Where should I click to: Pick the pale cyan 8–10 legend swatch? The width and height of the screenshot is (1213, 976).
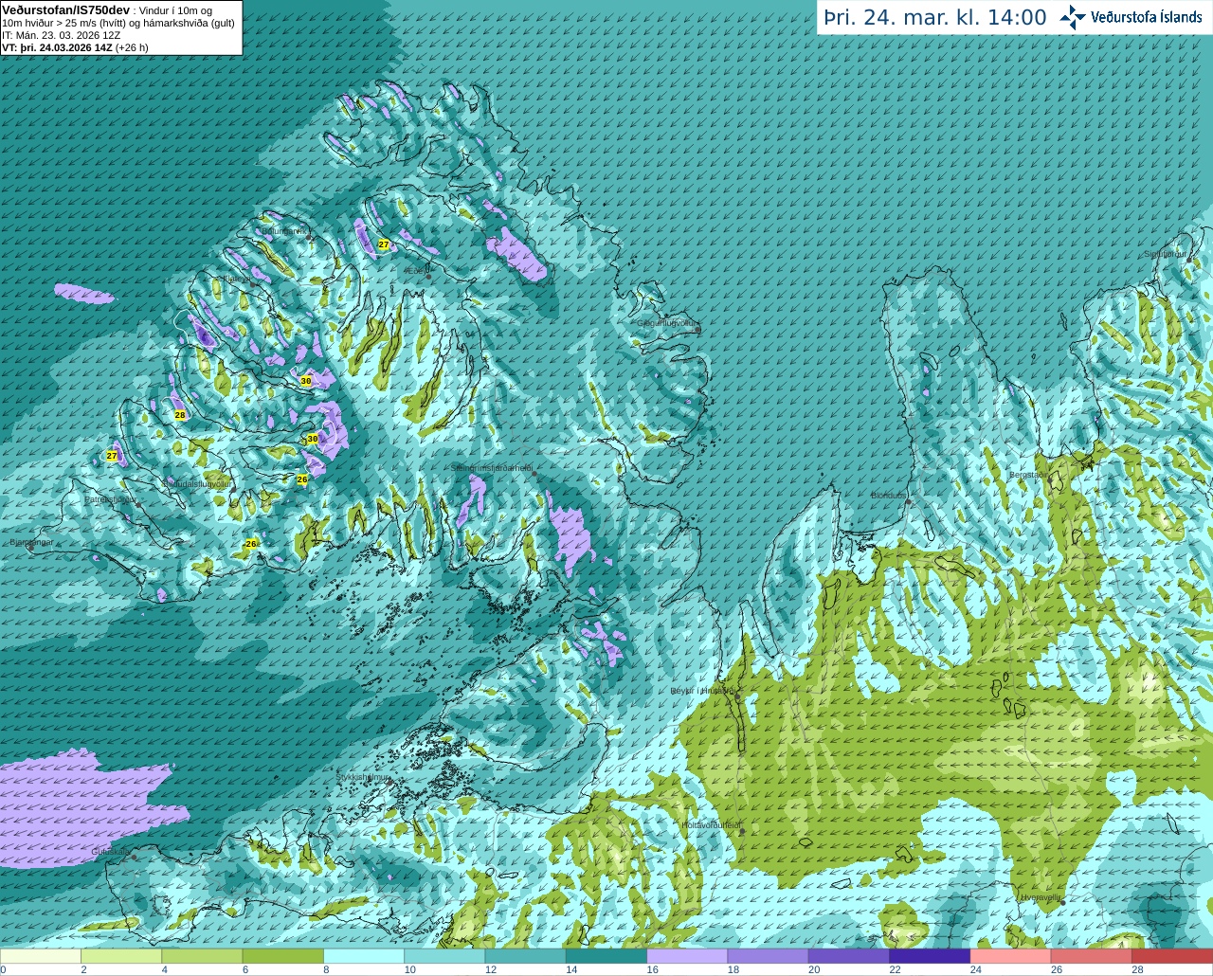(363, 956)
